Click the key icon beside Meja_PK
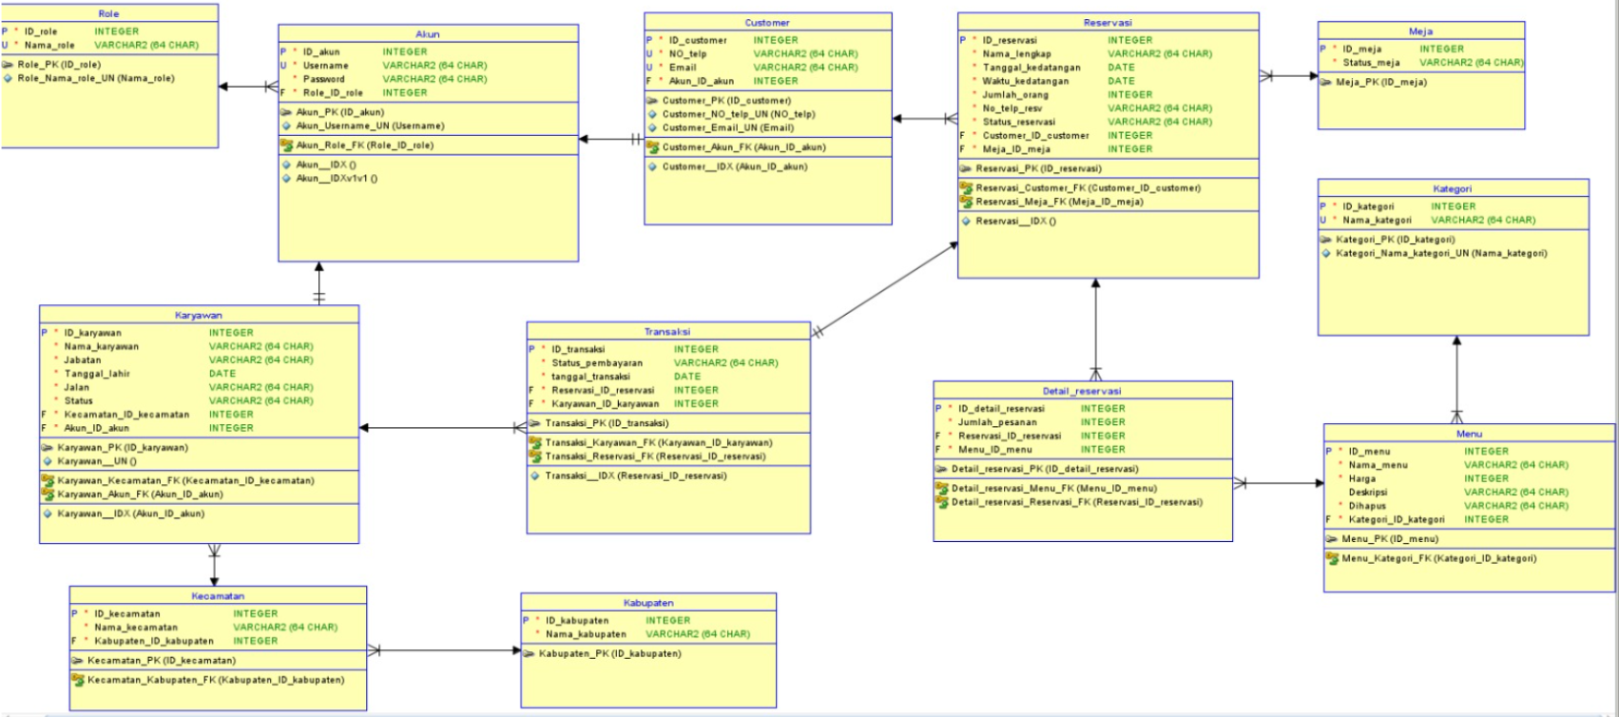The image size is (1619, 717). tap(1326, 82)
